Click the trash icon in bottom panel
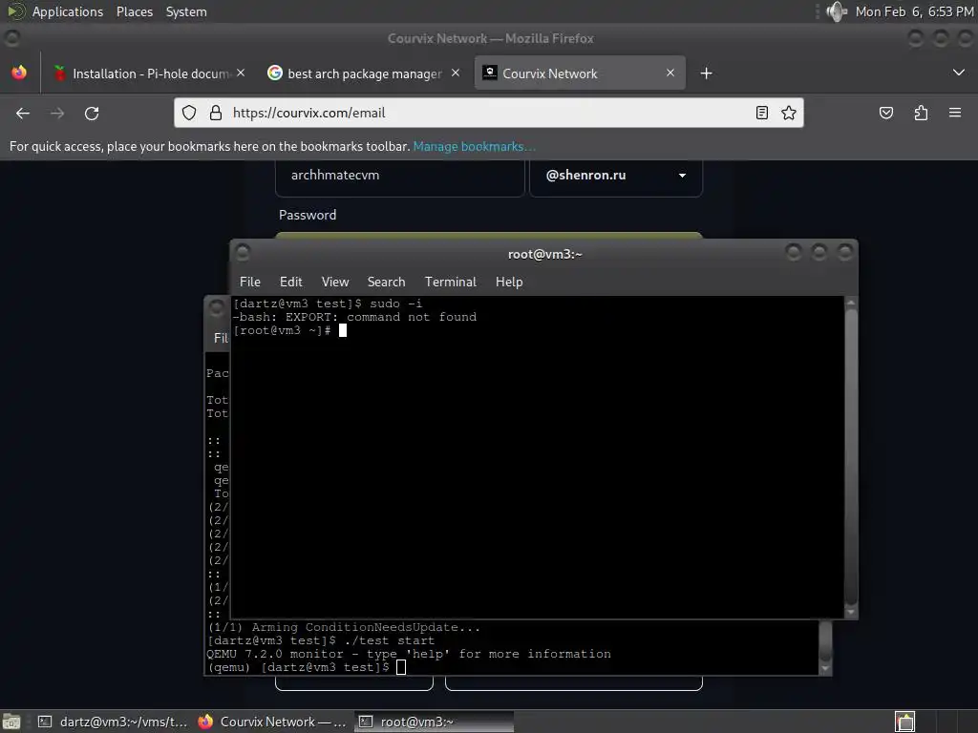The height and width of the screenshot is (733, 978). pyautogui.click(x=905, y=722)
